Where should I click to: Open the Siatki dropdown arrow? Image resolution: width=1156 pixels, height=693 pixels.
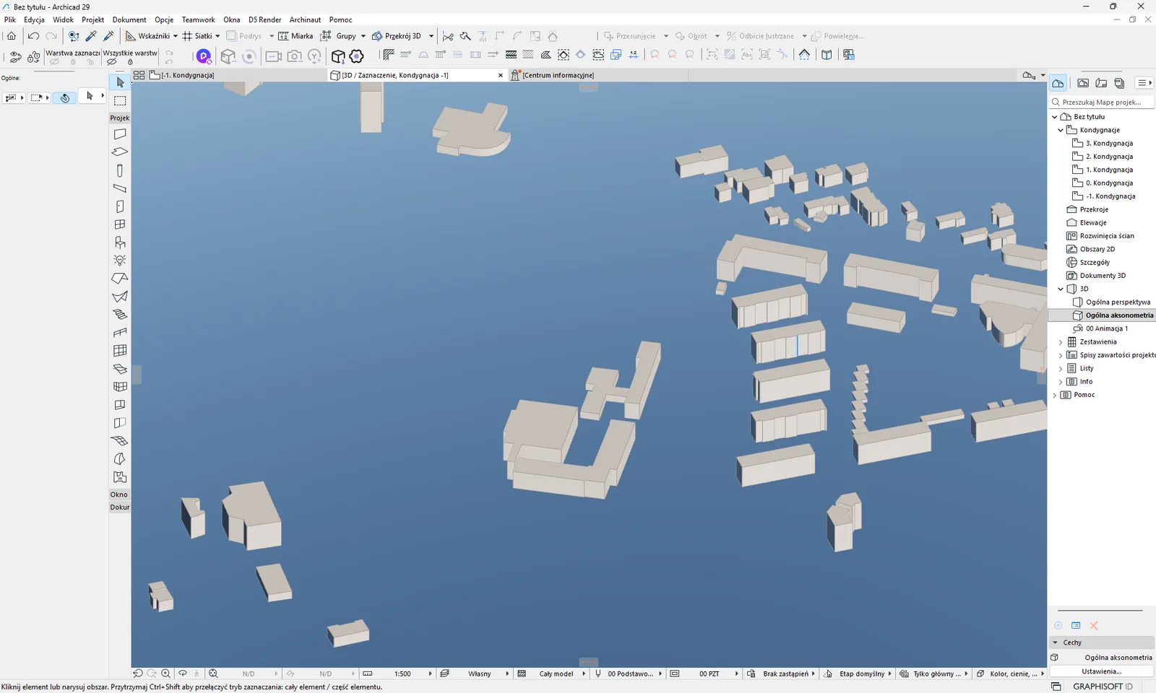tap(217, 36)
